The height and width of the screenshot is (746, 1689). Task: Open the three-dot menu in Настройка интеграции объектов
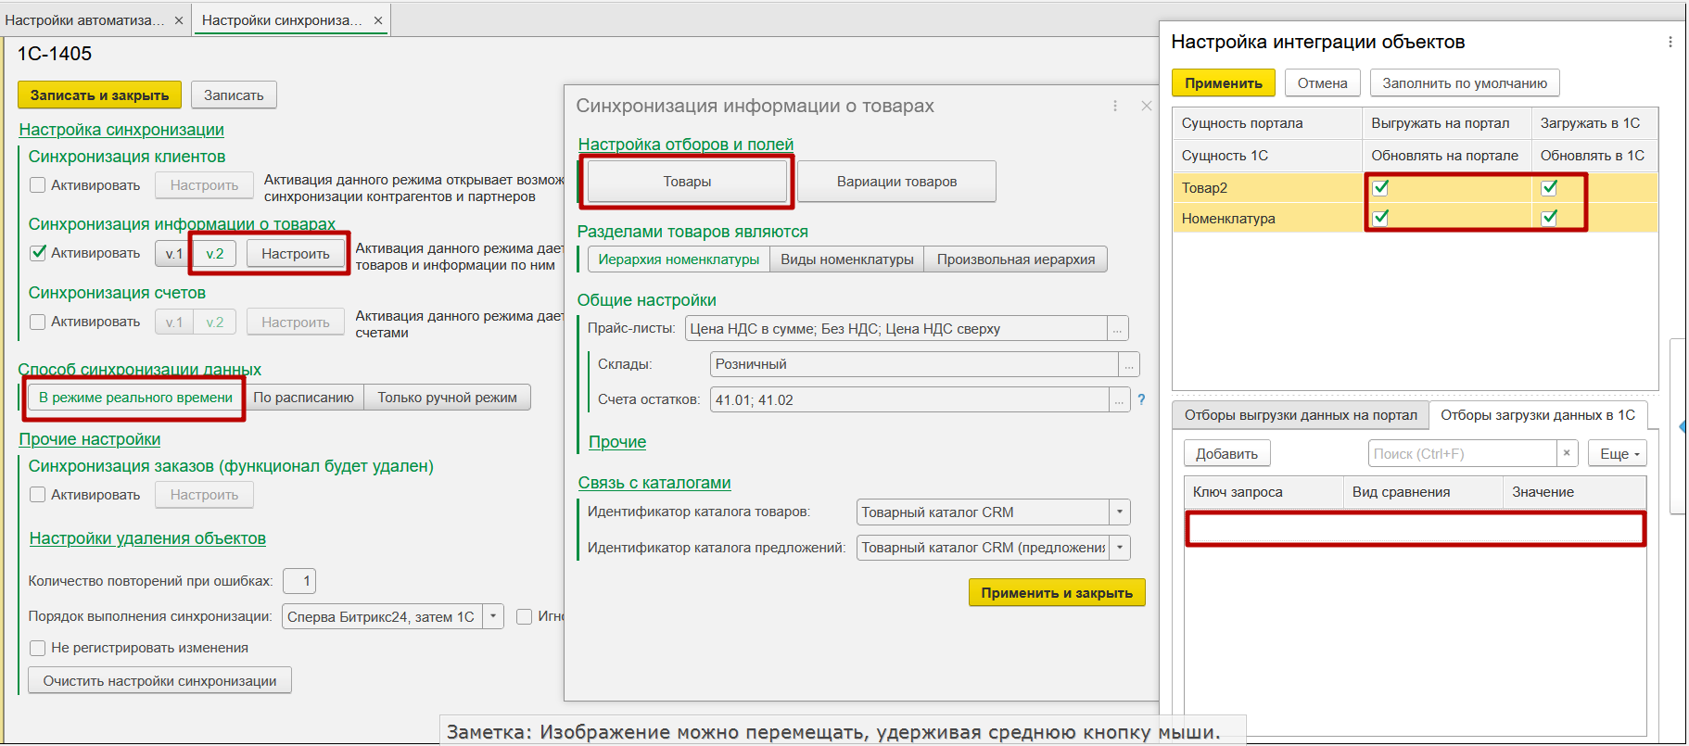[x=1670, y=42]
